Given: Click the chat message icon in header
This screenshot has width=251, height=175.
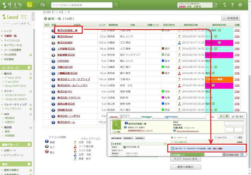Looking at the screenshot, I should pos(43,5).
